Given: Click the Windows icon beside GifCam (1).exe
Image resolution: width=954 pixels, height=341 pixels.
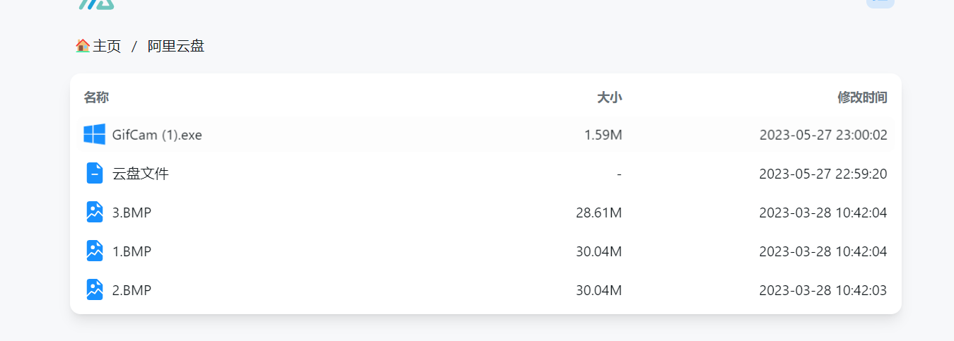Looking at the screenshot, I should [x=94, y=134].
